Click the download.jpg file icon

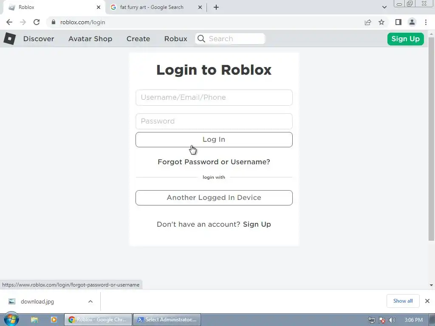(x=11, y=301)
